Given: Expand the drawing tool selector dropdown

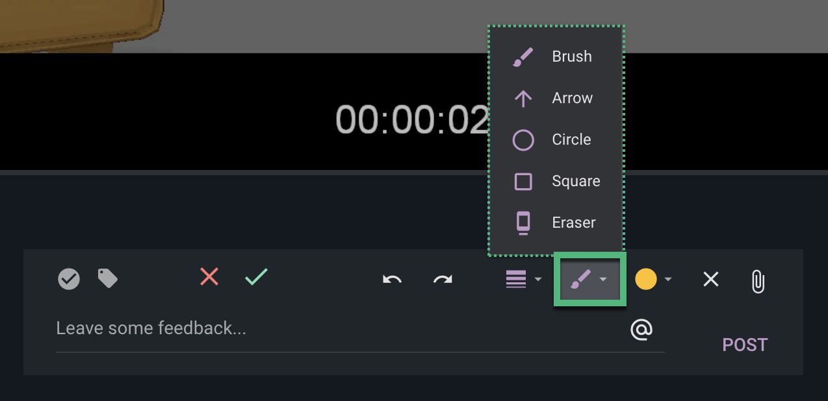Looking at the screenshot, I should (x=602, y=280).
